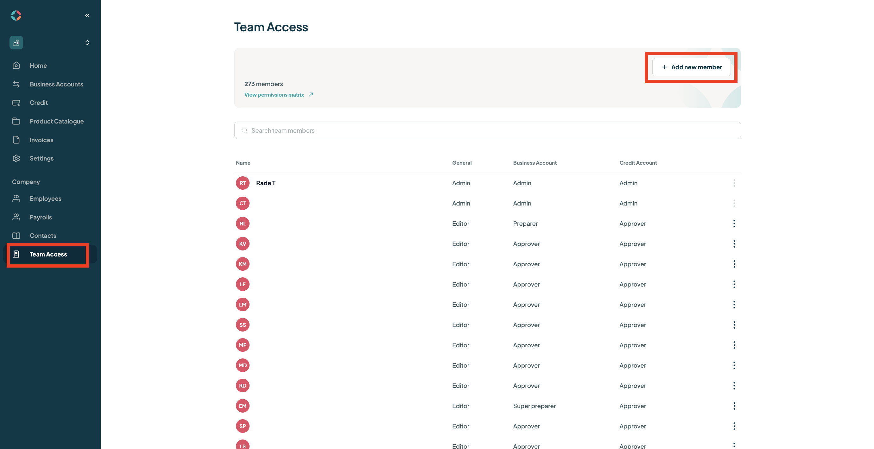The image size is (874, 449).
Task: Open the company switcher chevron control
Action: pyautogui.click(x=87, y=42)
